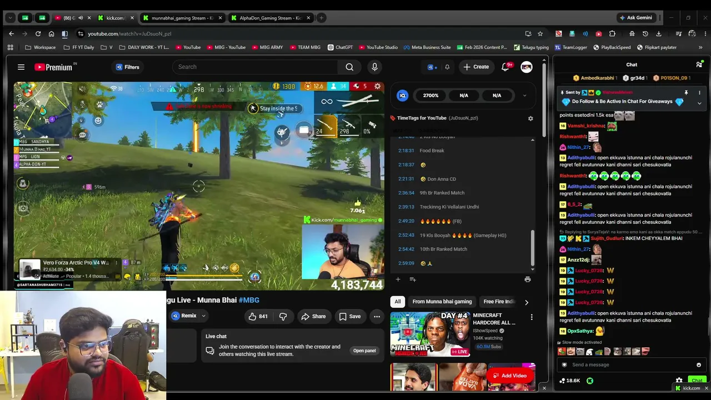The image size is (711, 400).
Task: Dislike the Munna Bhai live video
Action: point(283,317)
